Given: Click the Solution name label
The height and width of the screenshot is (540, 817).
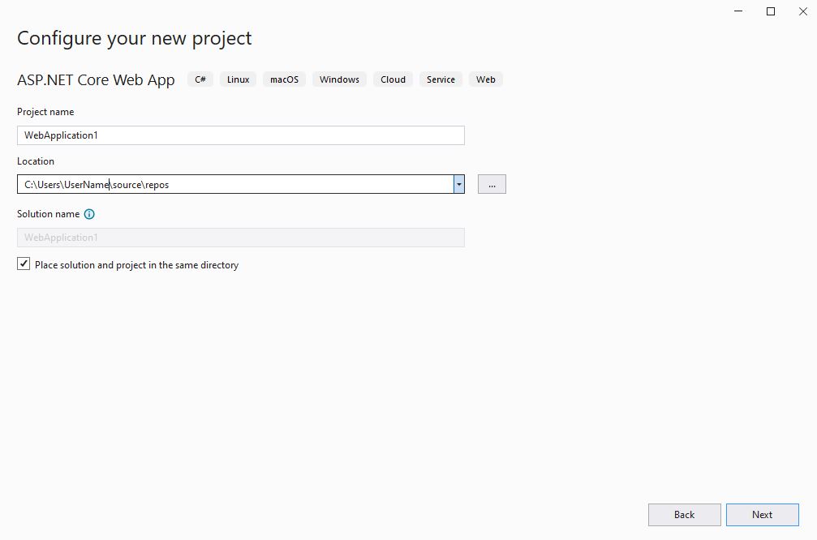Looking at the screenshot, I should point(49,214).
